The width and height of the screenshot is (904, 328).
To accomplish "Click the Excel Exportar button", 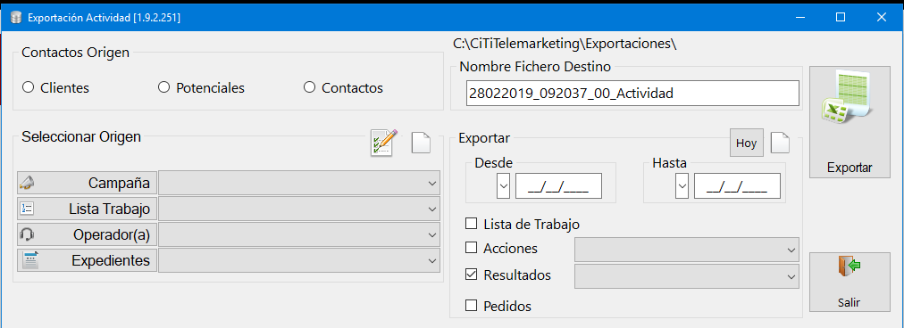I will [x=850, y=122].
